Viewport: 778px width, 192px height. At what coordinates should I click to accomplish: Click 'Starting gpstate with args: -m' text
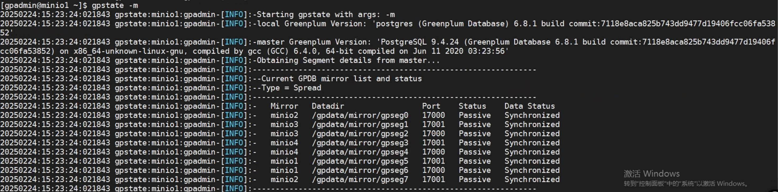click(x=325, y=15)
